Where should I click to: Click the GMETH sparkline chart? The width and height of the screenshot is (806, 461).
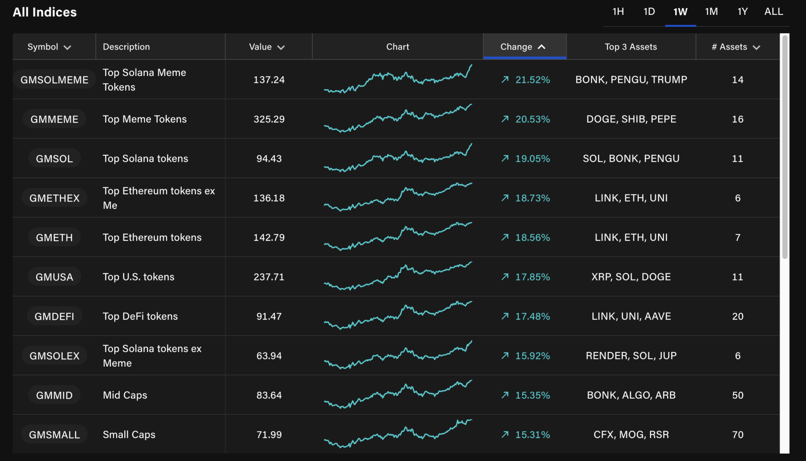tap(398, 236)
